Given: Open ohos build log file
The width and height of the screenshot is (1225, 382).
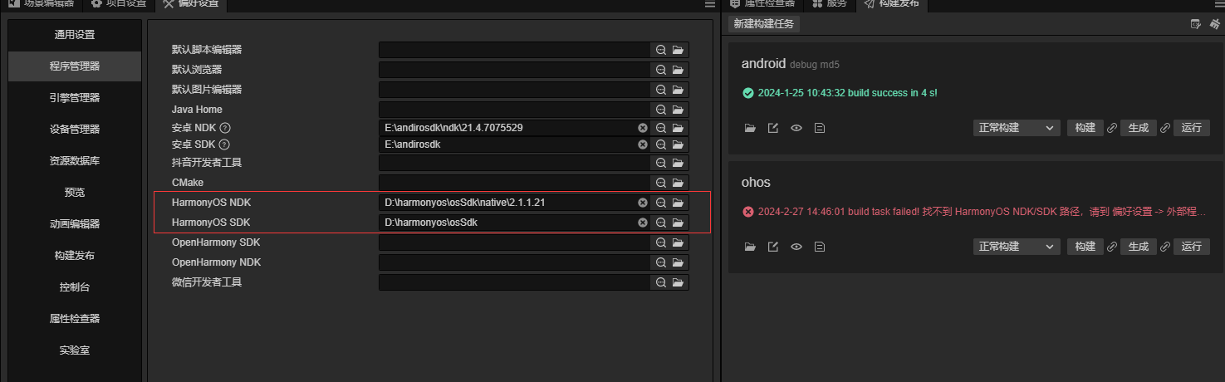Looking at the screenshot, I should pyautogui.click(x=820, y=247).
